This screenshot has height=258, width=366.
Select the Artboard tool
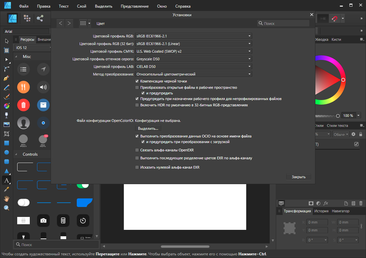click(x=7, y=50)
